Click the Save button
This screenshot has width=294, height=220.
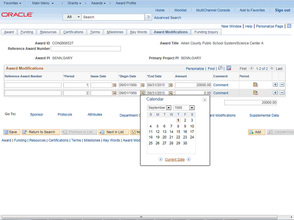11,132
